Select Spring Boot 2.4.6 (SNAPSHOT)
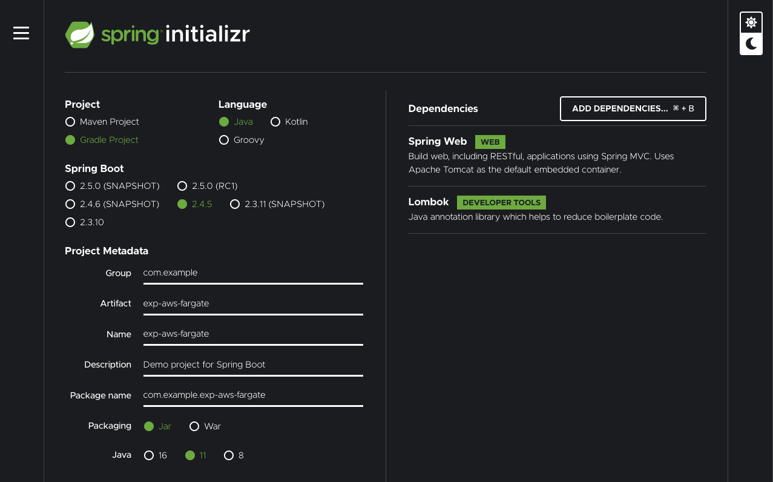Image resolution: width=773 pixels, height=482 pixels. pos(113,204)
